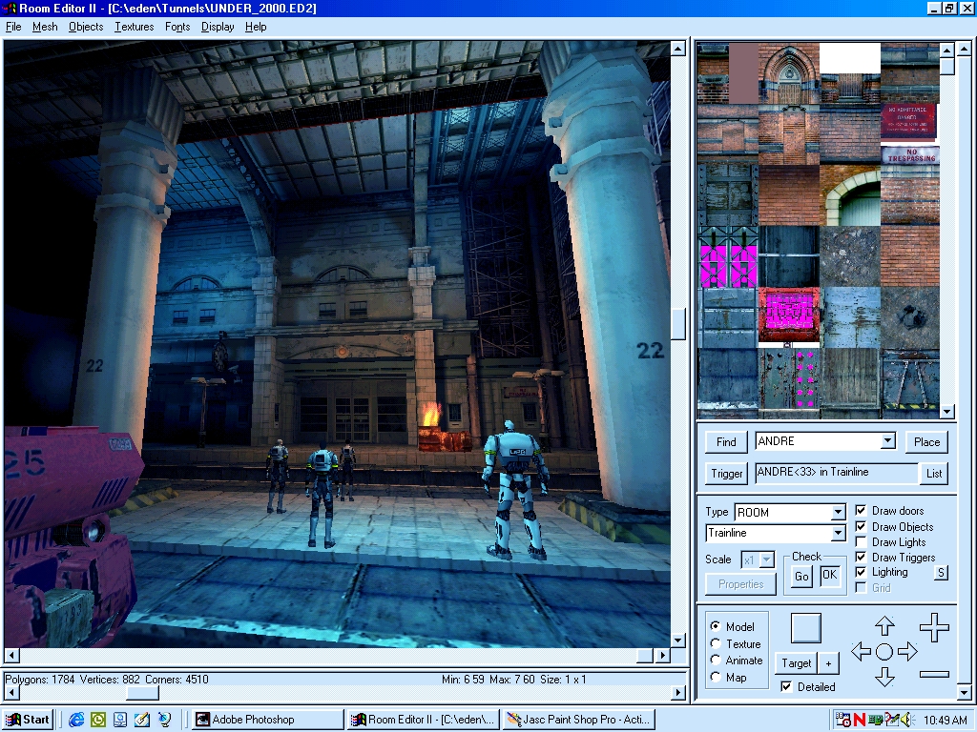Select the No Trespassing sign texture
The width and height of the screenshot is (977, 732).
[910, 153]
